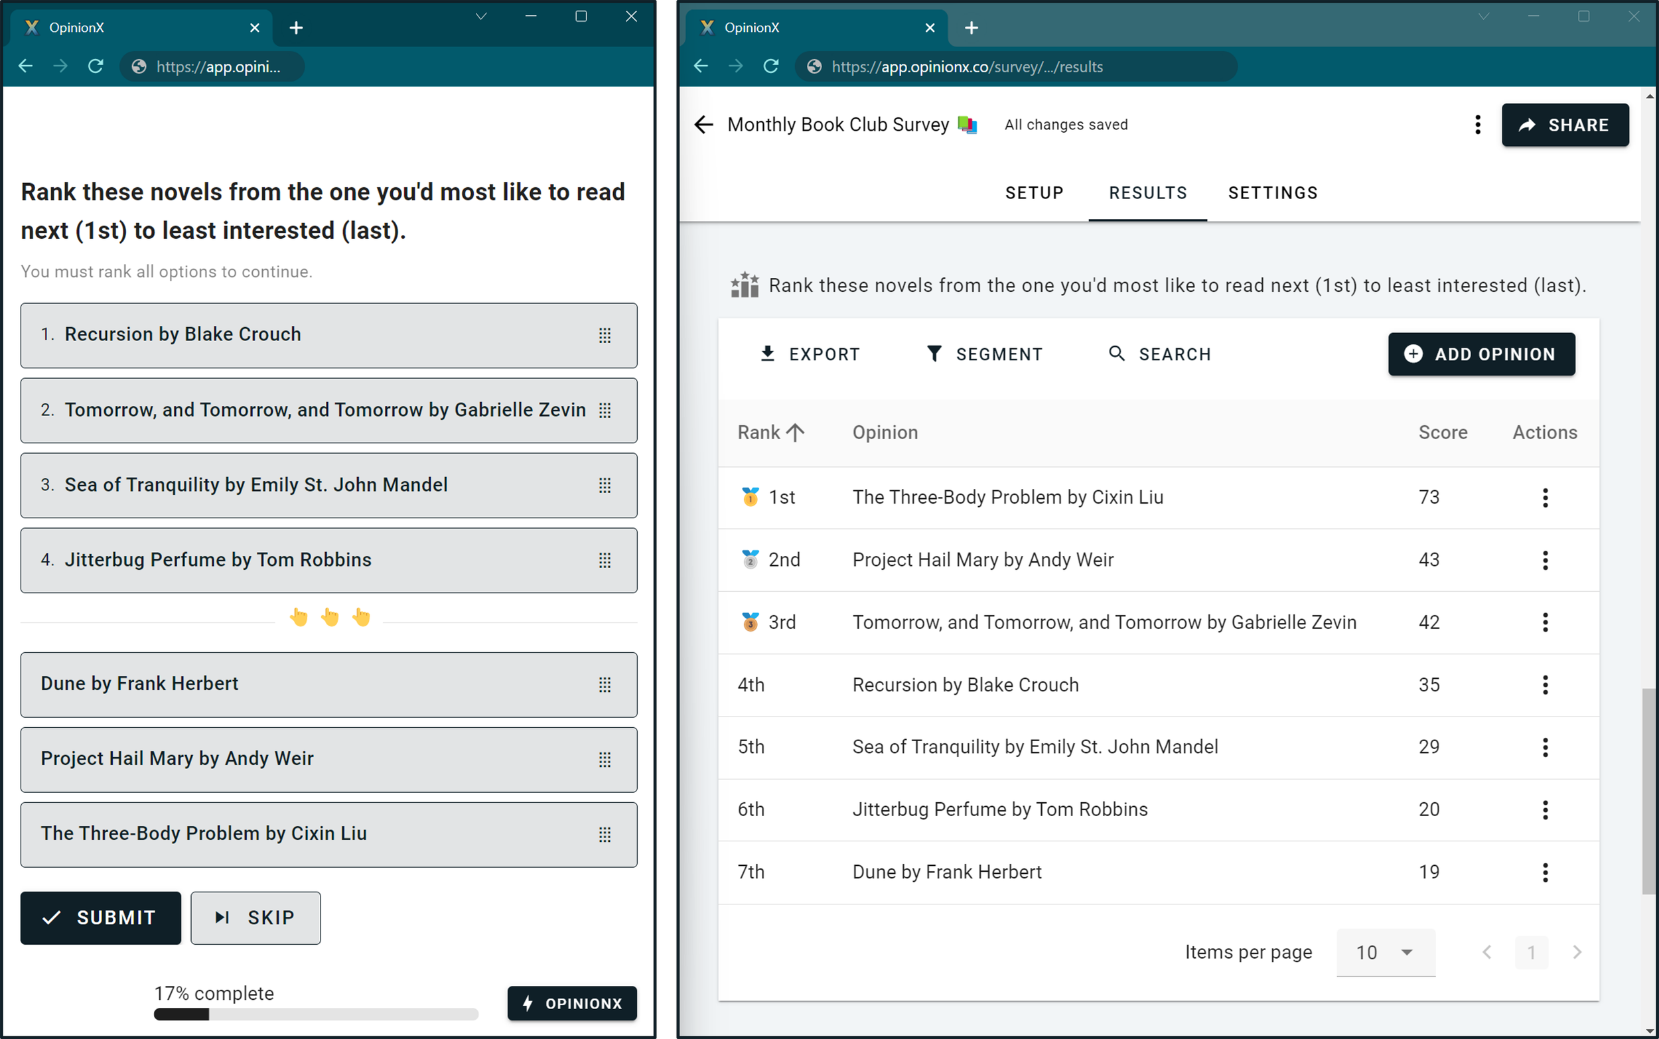Click the SUBMIT button
Image resolution: width=1659 pixels, height=1039 pixels.
point(101,918)
